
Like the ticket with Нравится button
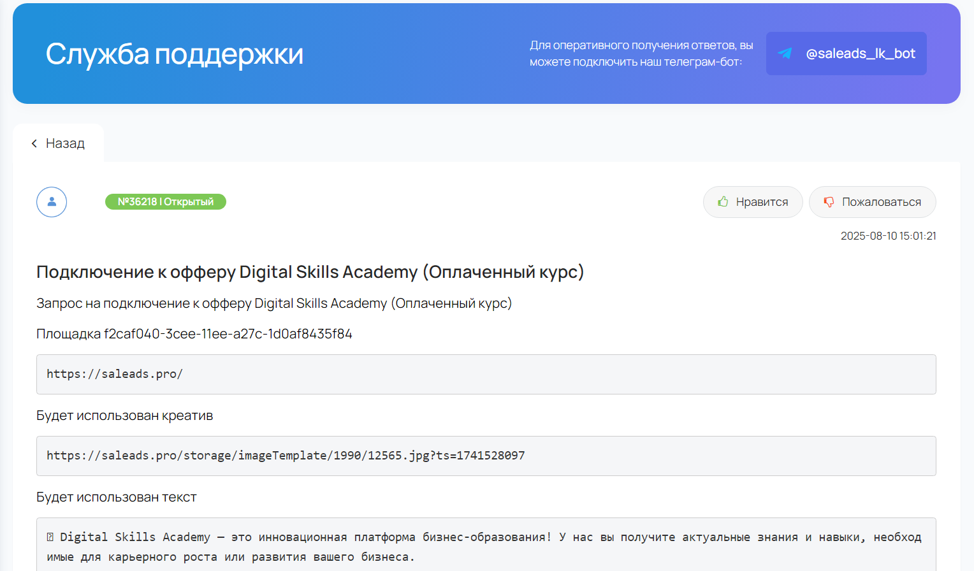(x=753, y=202)
